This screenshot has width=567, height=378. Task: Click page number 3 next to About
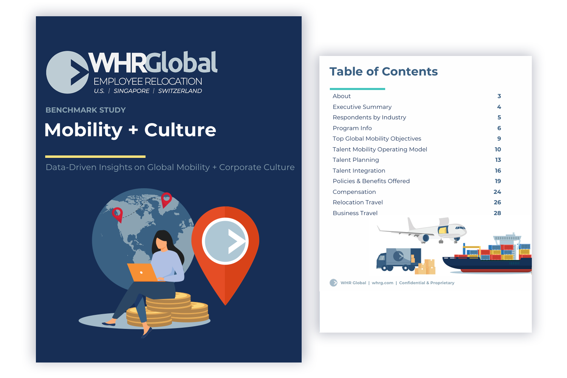[x=499, y=96]
